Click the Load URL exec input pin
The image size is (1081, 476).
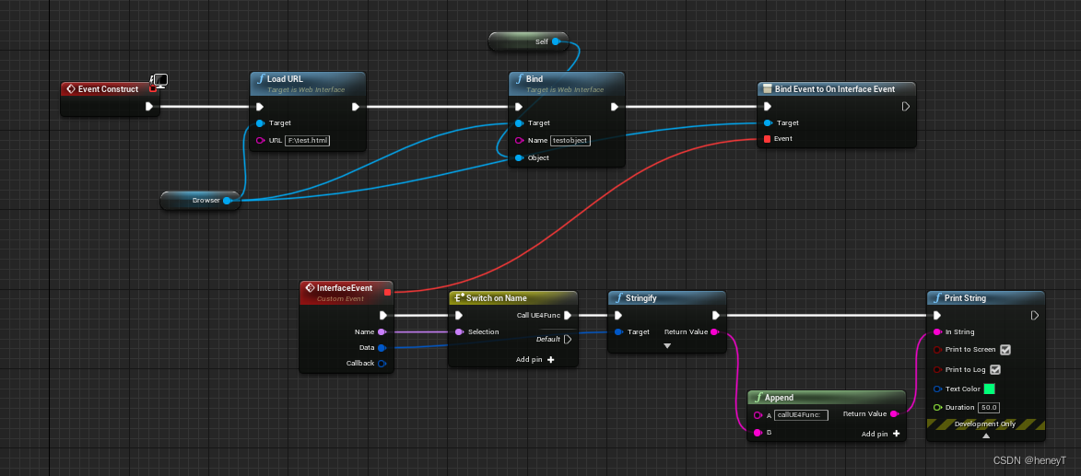click(x=259, y=106)
